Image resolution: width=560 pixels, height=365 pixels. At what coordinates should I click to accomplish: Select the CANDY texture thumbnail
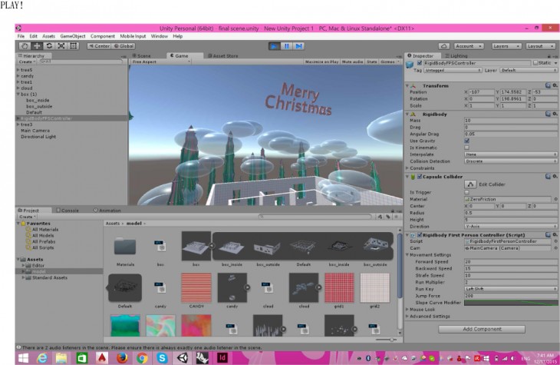197,286
